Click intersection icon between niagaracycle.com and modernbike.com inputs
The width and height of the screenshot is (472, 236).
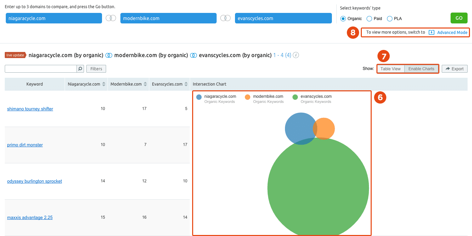[x=111, y=18]
